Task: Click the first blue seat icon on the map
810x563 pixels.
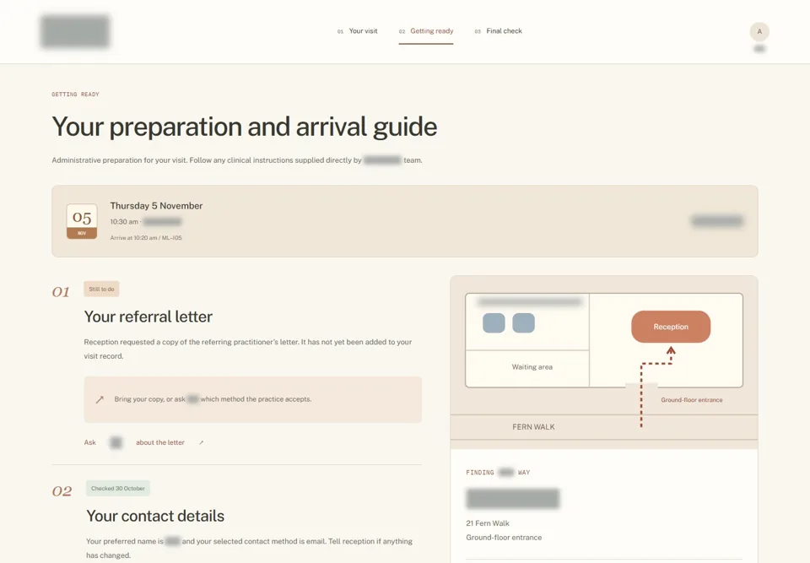Action: [494, 323]
